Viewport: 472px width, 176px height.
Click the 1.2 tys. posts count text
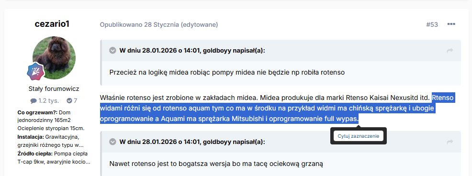(48, 101)
